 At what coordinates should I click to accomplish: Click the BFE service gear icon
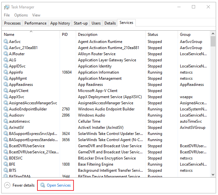click(6, 164)
